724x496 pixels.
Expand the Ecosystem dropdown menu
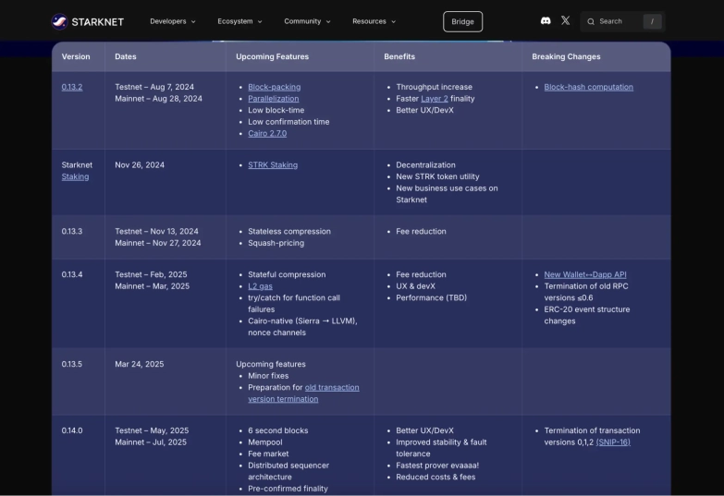click(239, 21)
